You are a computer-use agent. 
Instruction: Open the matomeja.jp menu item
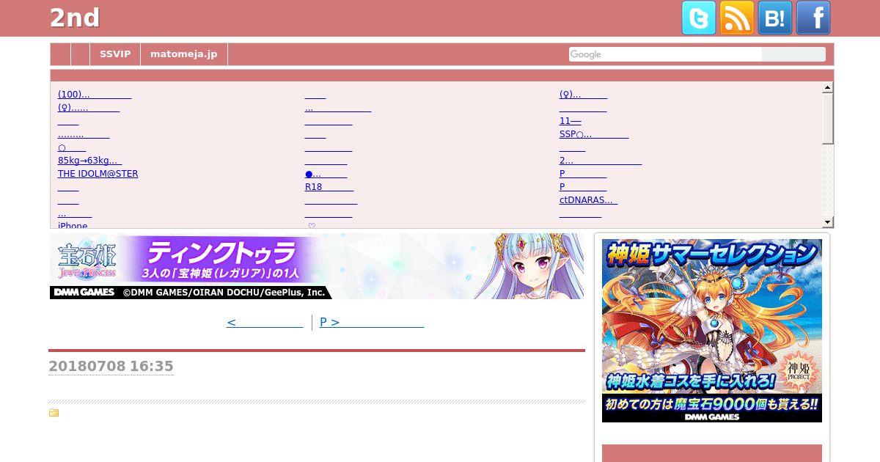tap(183, 54)
